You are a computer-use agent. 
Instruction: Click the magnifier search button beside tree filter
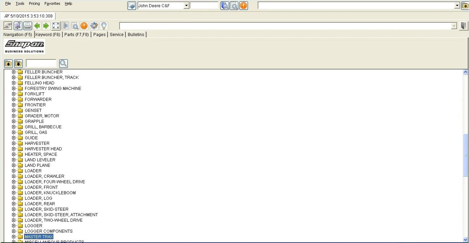point(63,63)
